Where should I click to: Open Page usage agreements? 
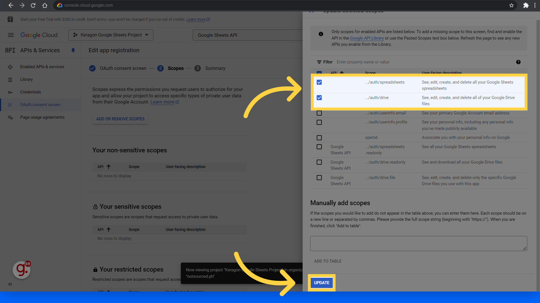42,117
